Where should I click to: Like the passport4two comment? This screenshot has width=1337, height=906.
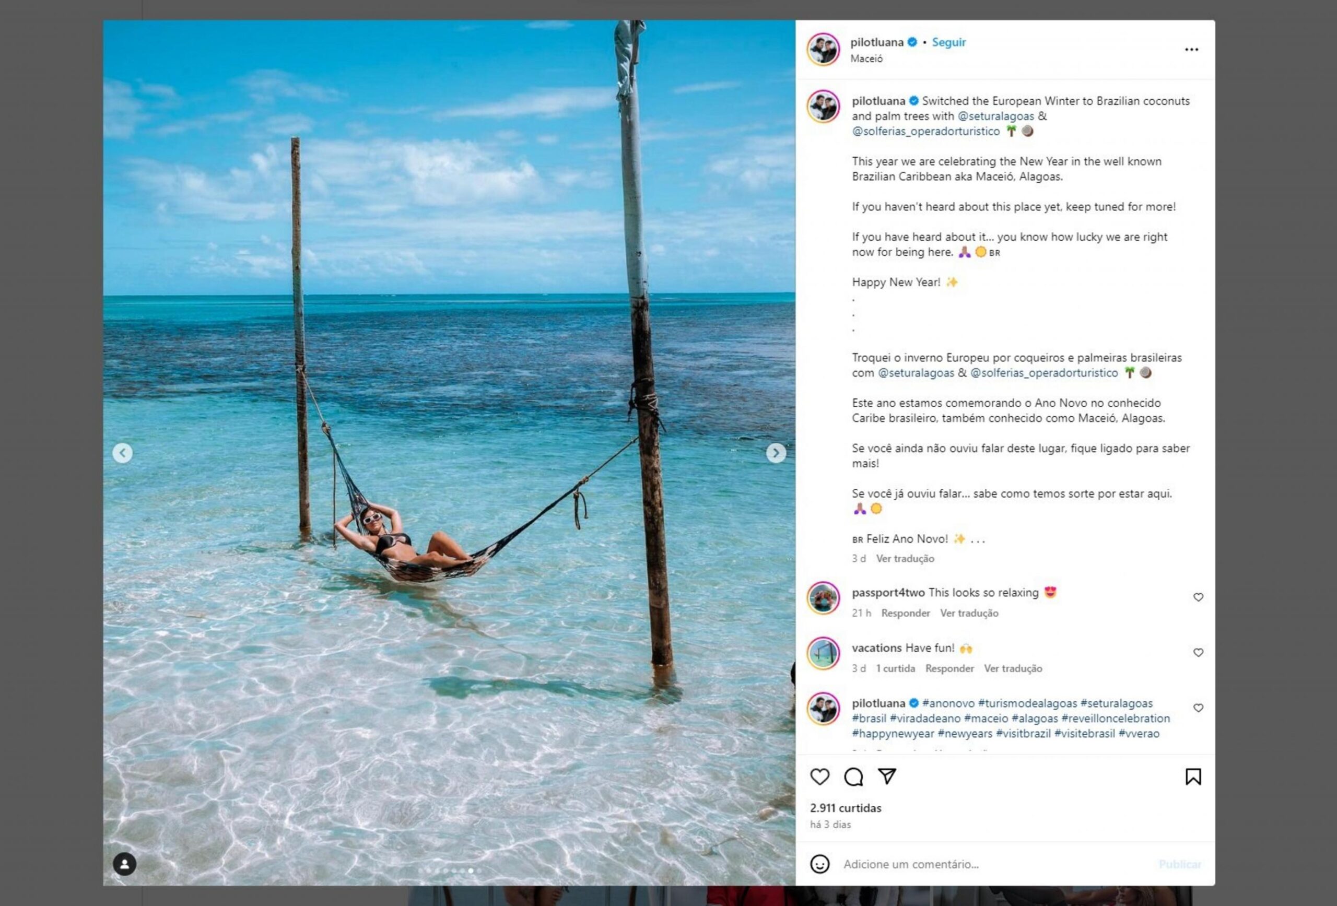click(x=1199, y=598)
